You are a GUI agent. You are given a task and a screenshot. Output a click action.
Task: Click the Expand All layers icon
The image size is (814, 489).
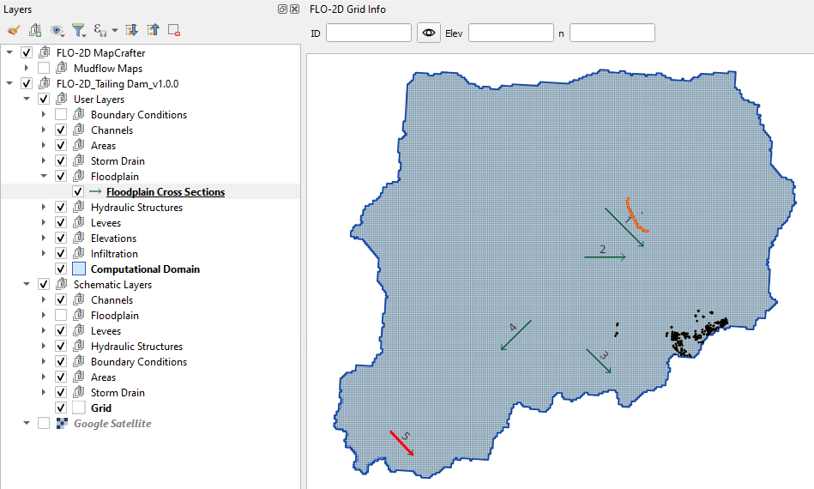(x=132, y=30)
